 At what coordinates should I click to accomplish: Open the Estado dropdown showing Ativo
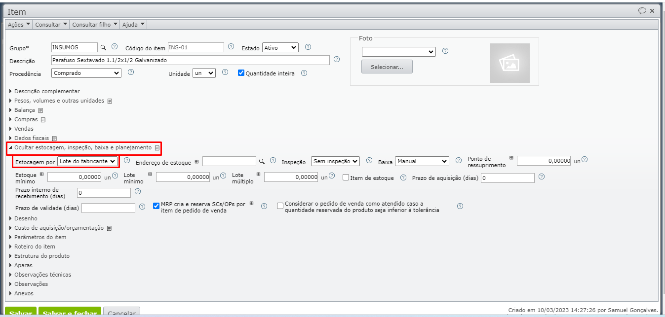[x=280, y=47]
